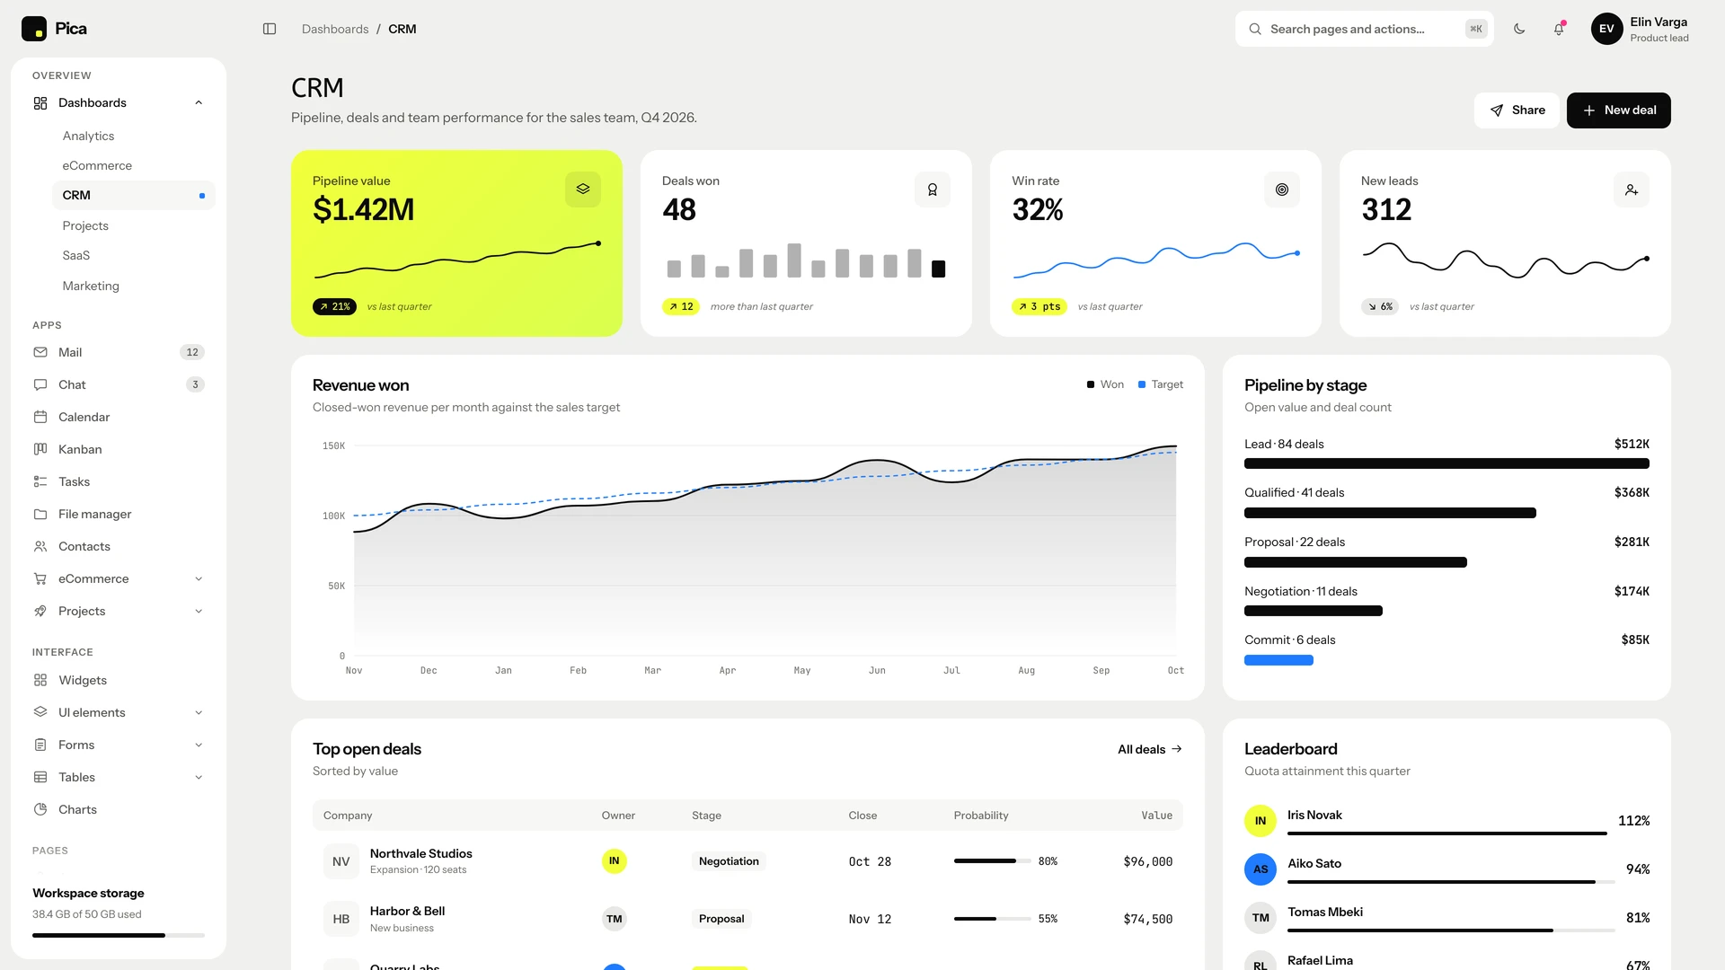Select the Harbor & Bell deal
This screenshot has width=1725, height=970.
point(747,919)
